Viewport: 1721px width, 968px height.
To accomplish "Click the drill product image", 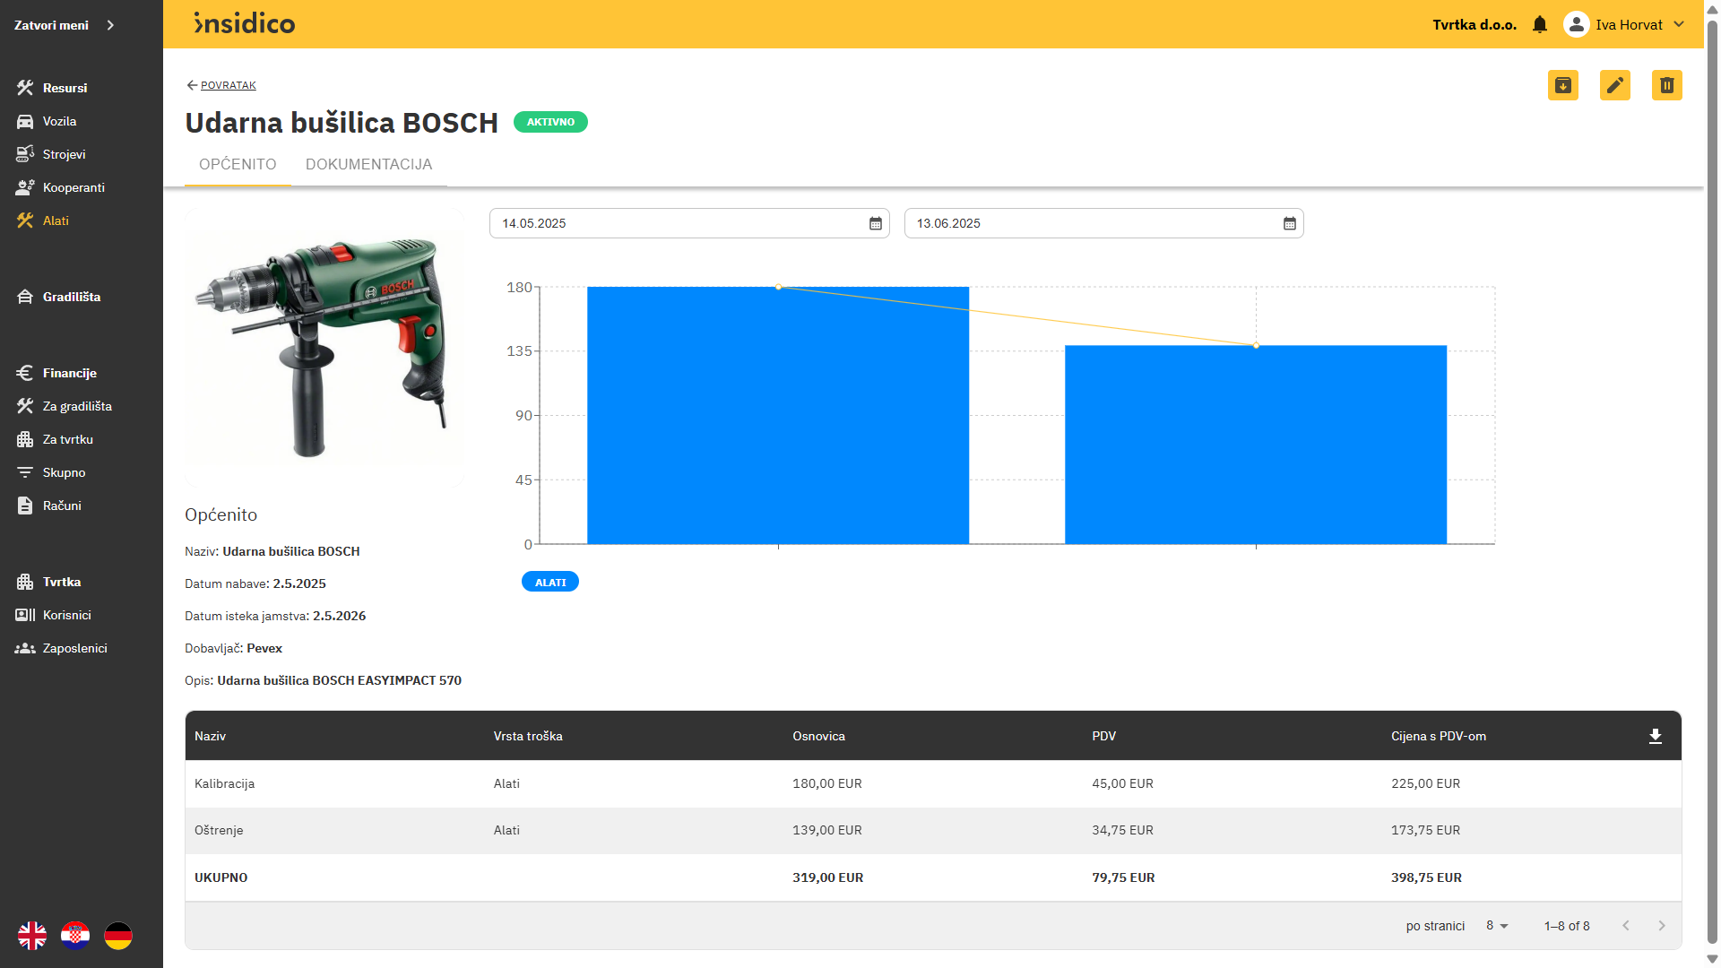I will (324, 348).
